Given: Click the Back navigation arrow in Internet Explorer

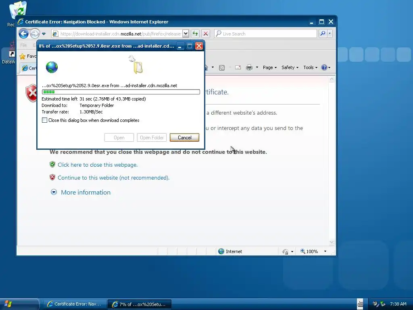Looking at the screenshot, I should (x=23, y=34).
